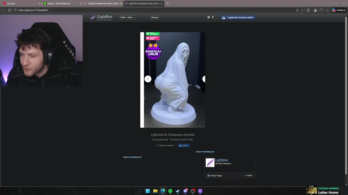Click the Childish Gambino album art thumbnail
Image resolution: width=348 pixels, height=195 pixels.
[312, 190]
